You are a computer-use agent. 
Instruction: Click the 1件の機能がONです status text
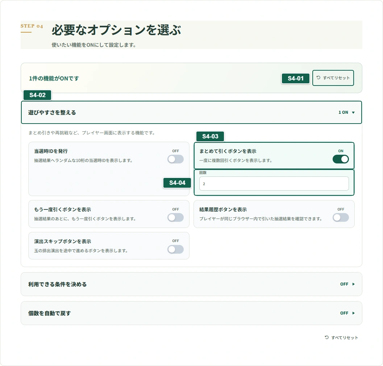coord(54,78)
